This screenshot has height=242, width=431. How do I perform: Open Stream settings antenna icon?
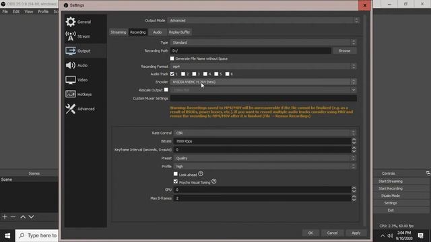click(x=71, y=36)
